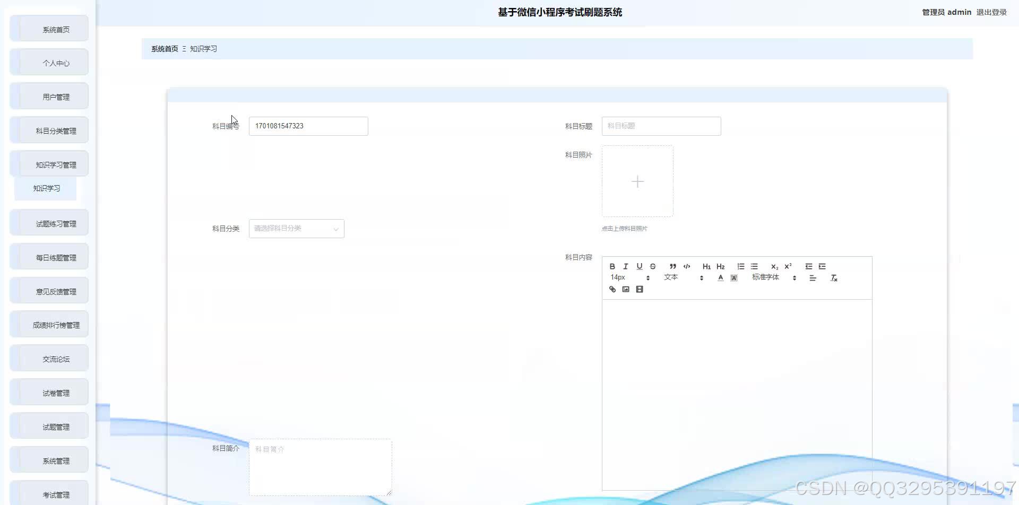
Task: Switch to 系统首页 via the breadcrumb
Action: click(x=163, y=48)
